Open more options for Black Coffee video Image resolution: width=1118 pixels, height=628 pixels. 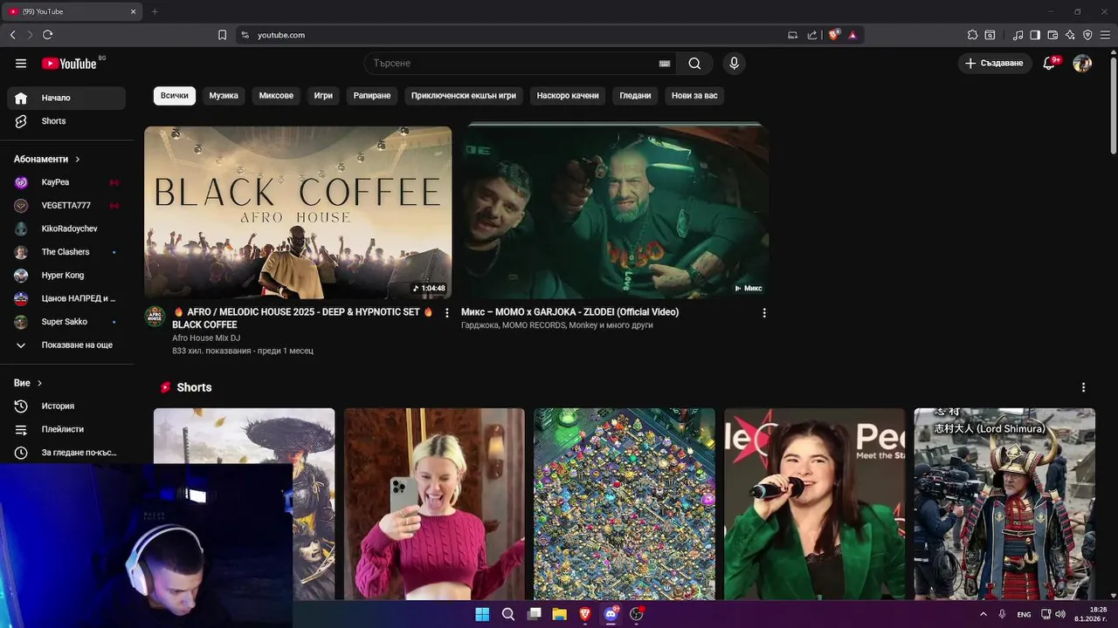point(447,312)
